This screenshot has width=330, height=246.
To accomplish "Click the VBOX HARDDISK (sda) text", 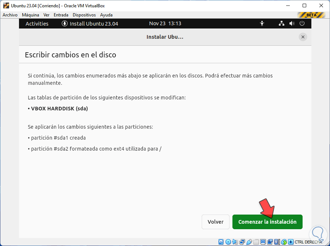I will point(59,109).
